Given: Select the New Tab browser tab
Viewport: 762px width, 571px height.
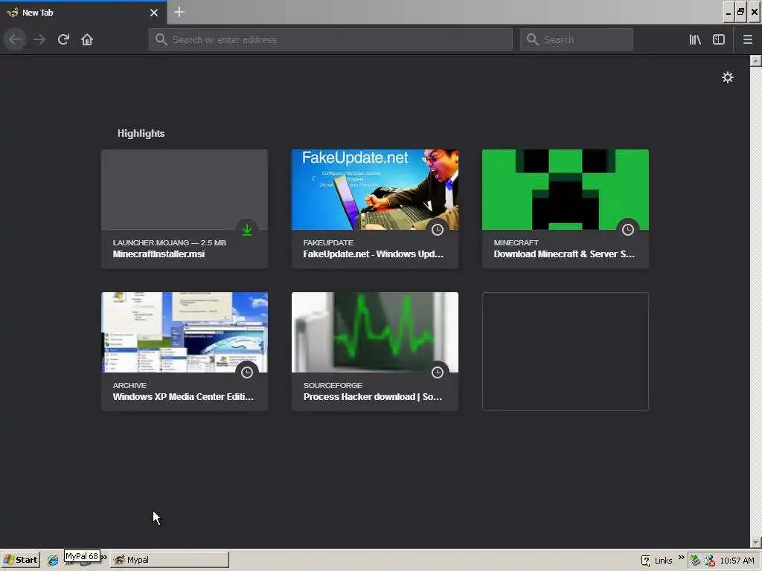Looking at the screenshot, I should 83,13.
